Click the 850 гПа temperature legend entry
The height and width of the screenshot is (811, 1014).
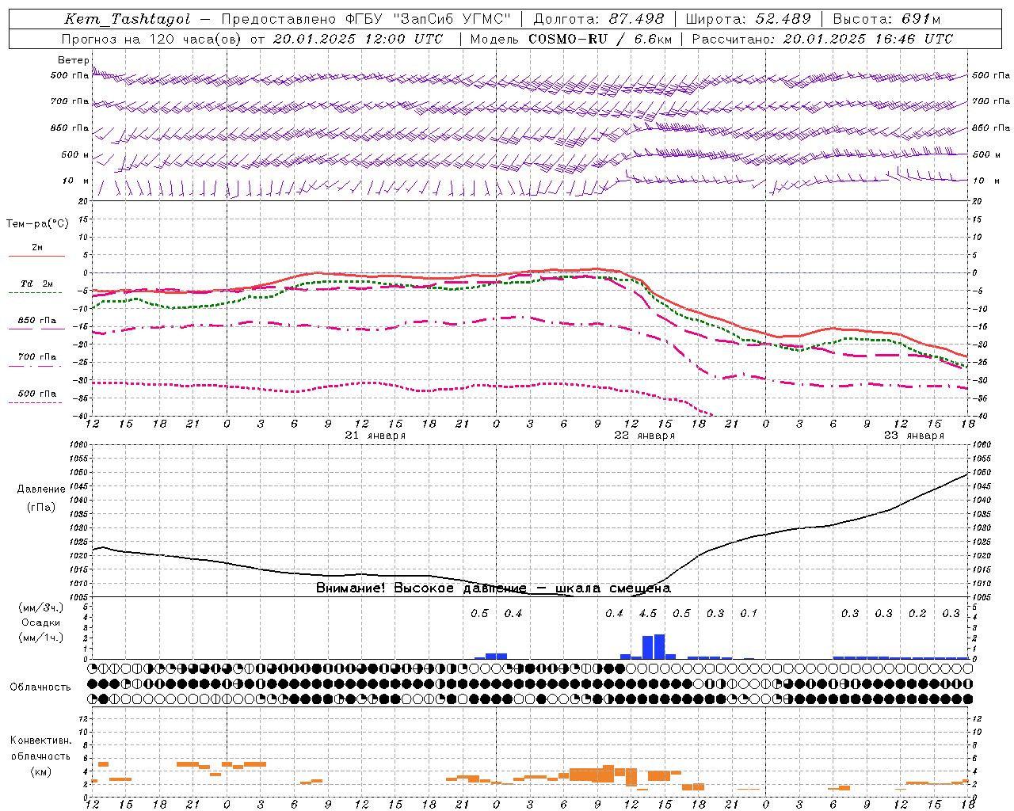[x=36, y=321]
